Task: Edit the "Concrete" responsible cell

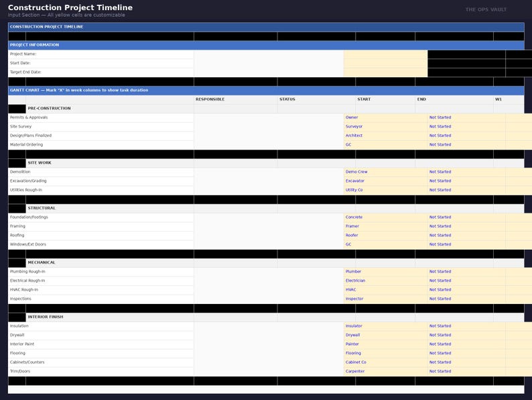Action: (385, 217)
